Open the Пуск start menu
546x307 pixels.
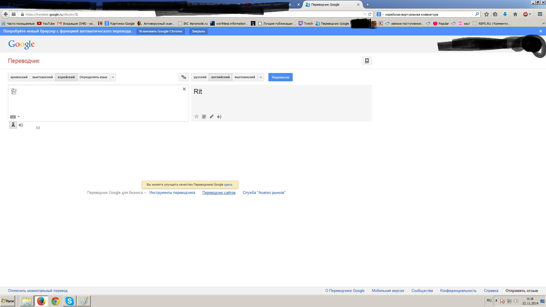(x=8, y=301)
